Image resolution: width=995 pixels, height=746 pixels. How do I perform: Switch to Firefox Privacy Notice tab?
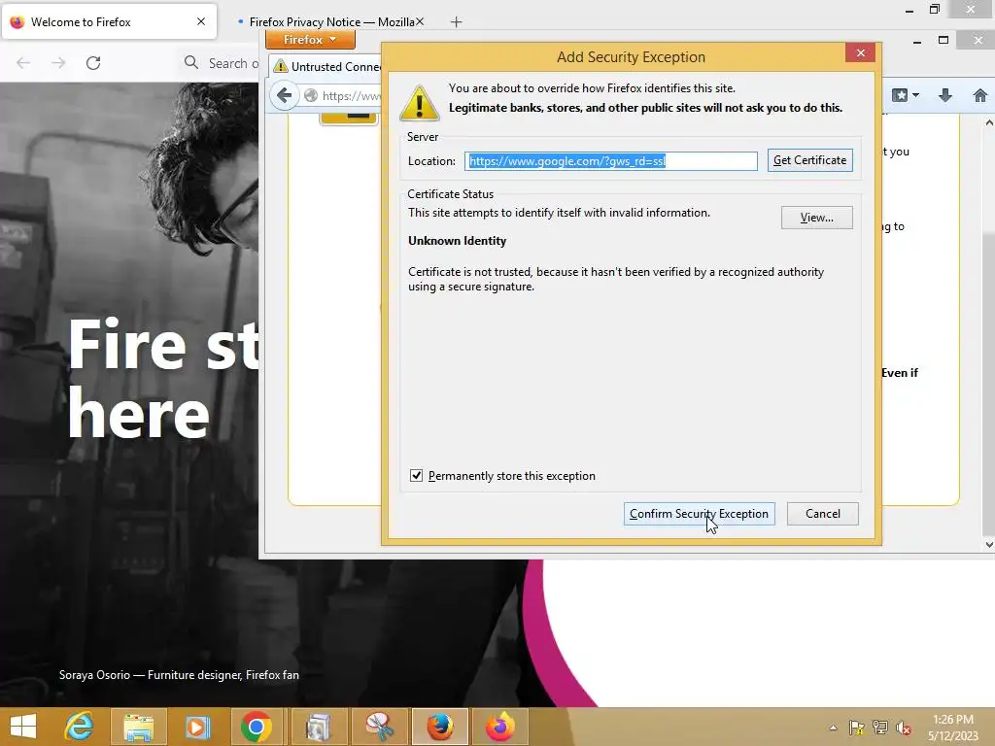[x=331, y=22]
